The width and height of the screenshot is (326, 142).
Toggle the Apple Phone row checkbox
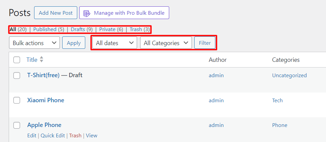point(17,125)
